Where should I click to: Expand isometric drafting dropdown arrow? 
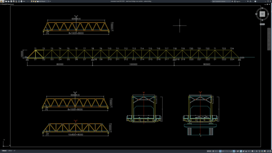229,151
